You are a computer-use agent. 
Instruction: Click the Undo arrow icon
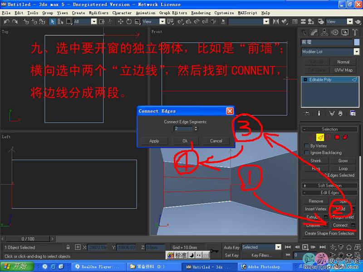7,22
